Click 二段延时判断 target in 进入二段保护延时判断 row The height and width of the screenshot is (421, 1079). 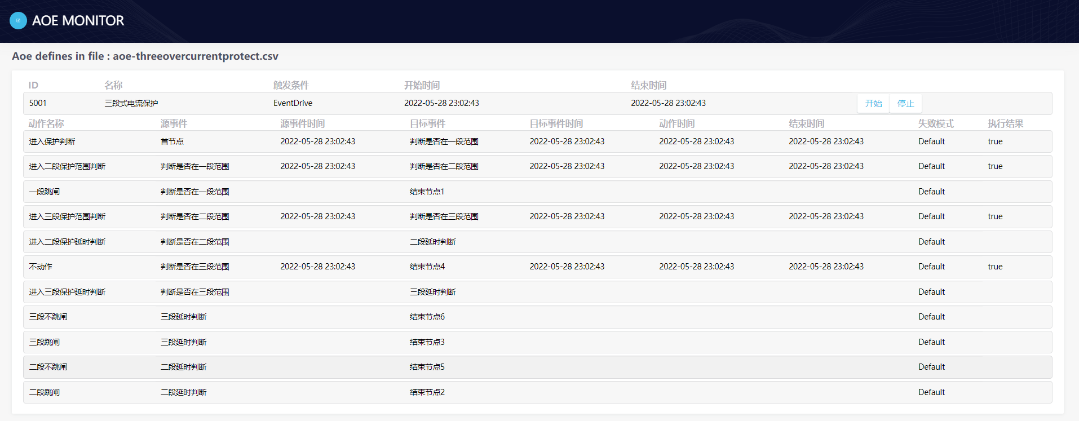(x=433, y=242)
